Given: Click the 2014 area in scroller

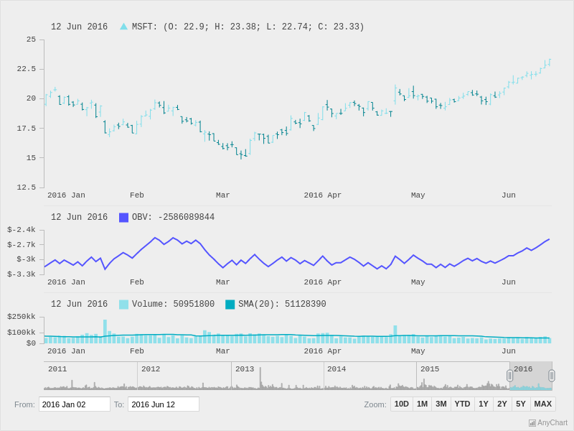Looking at the screenshot, I should tap(370, 376).
